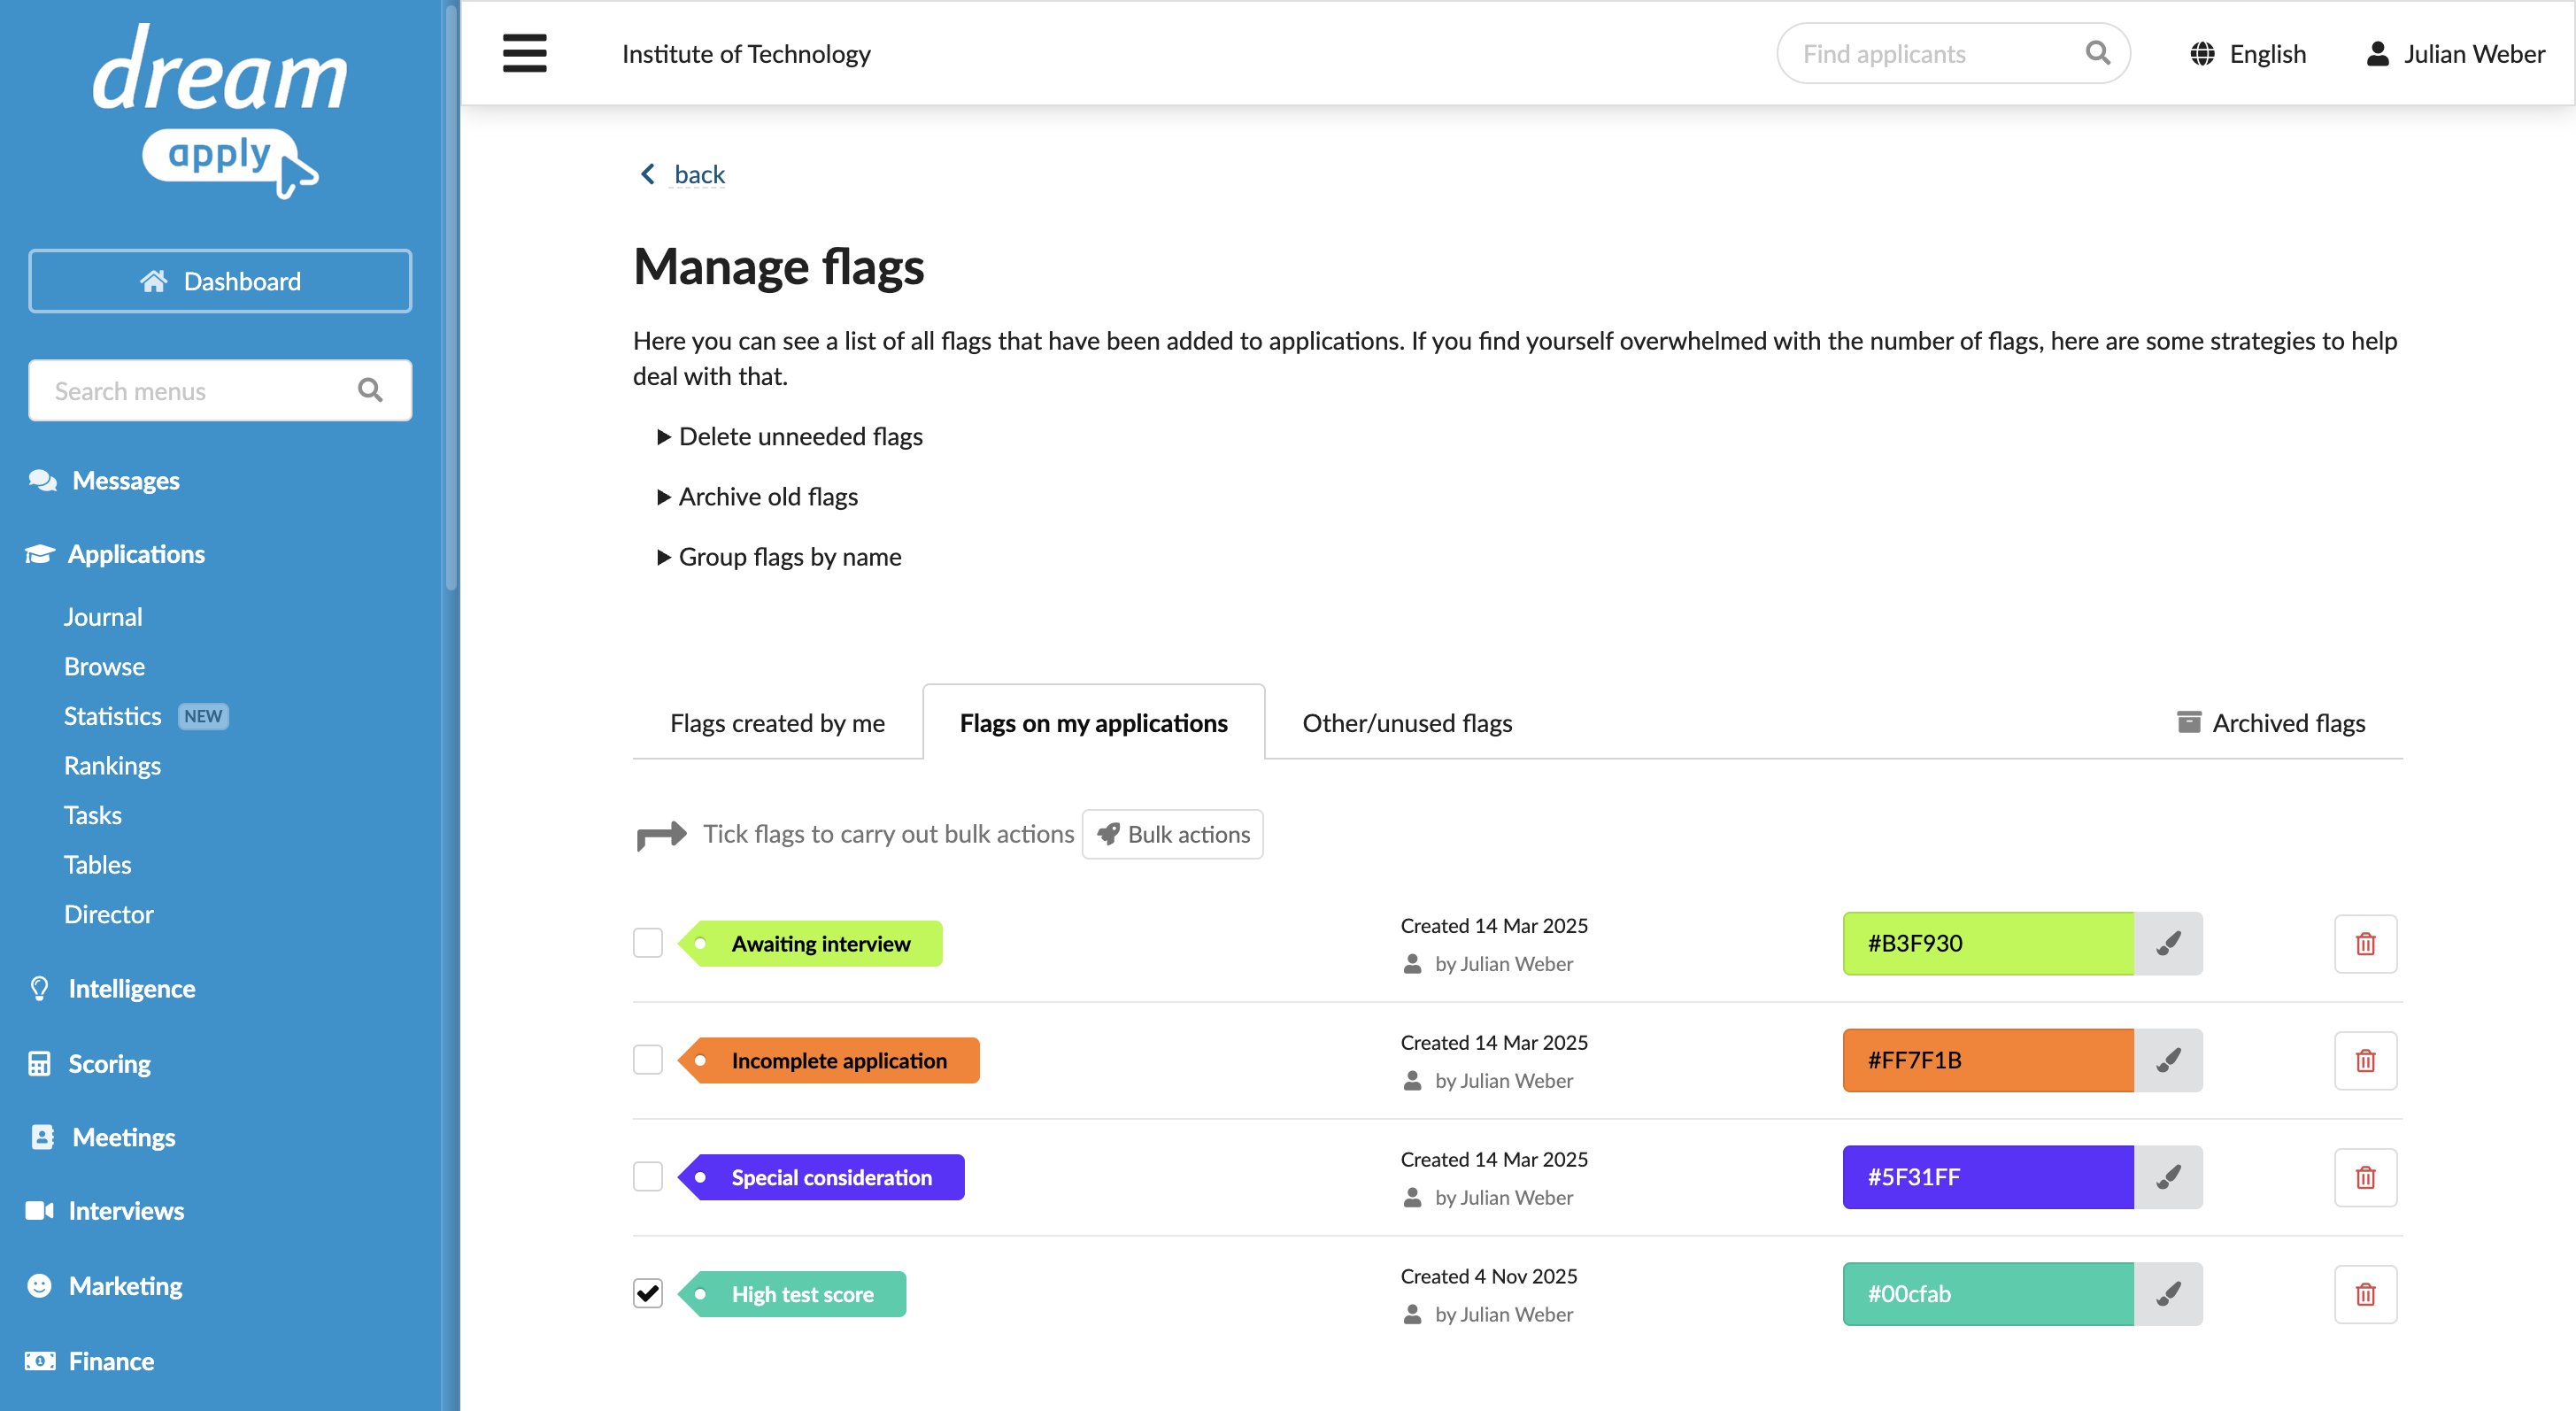This screenshot has height=1411, width=2576.
Task: Delete the Special consideration flag via trash icon
Action: 2365,1177
